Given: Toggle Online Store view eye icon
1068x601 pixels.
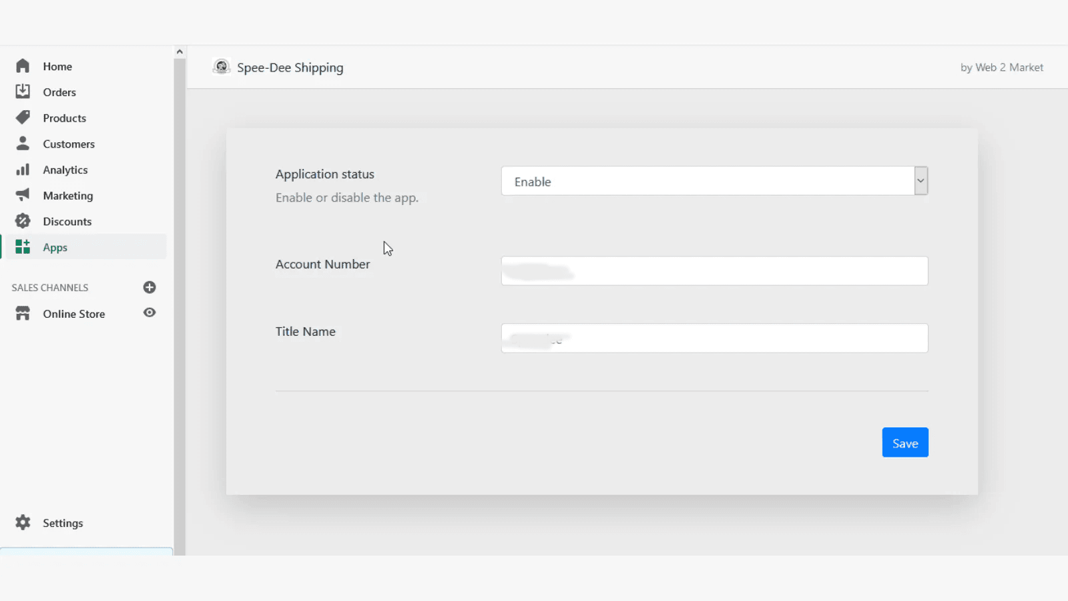Looking at the screenshot, I should (150, 313).
